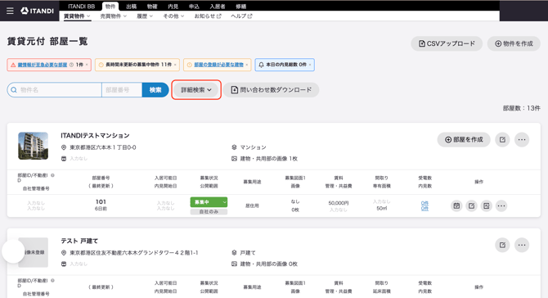Switch to the 物確 tab
This screenshot has height=298, width=548.
click(152, 7)
